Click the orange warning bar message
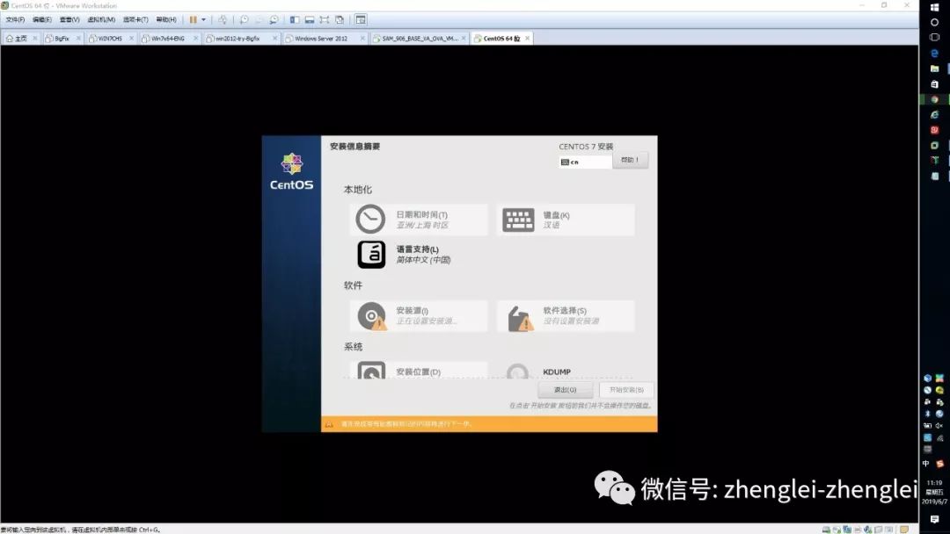The image size is (950, 534). point(406,424)
